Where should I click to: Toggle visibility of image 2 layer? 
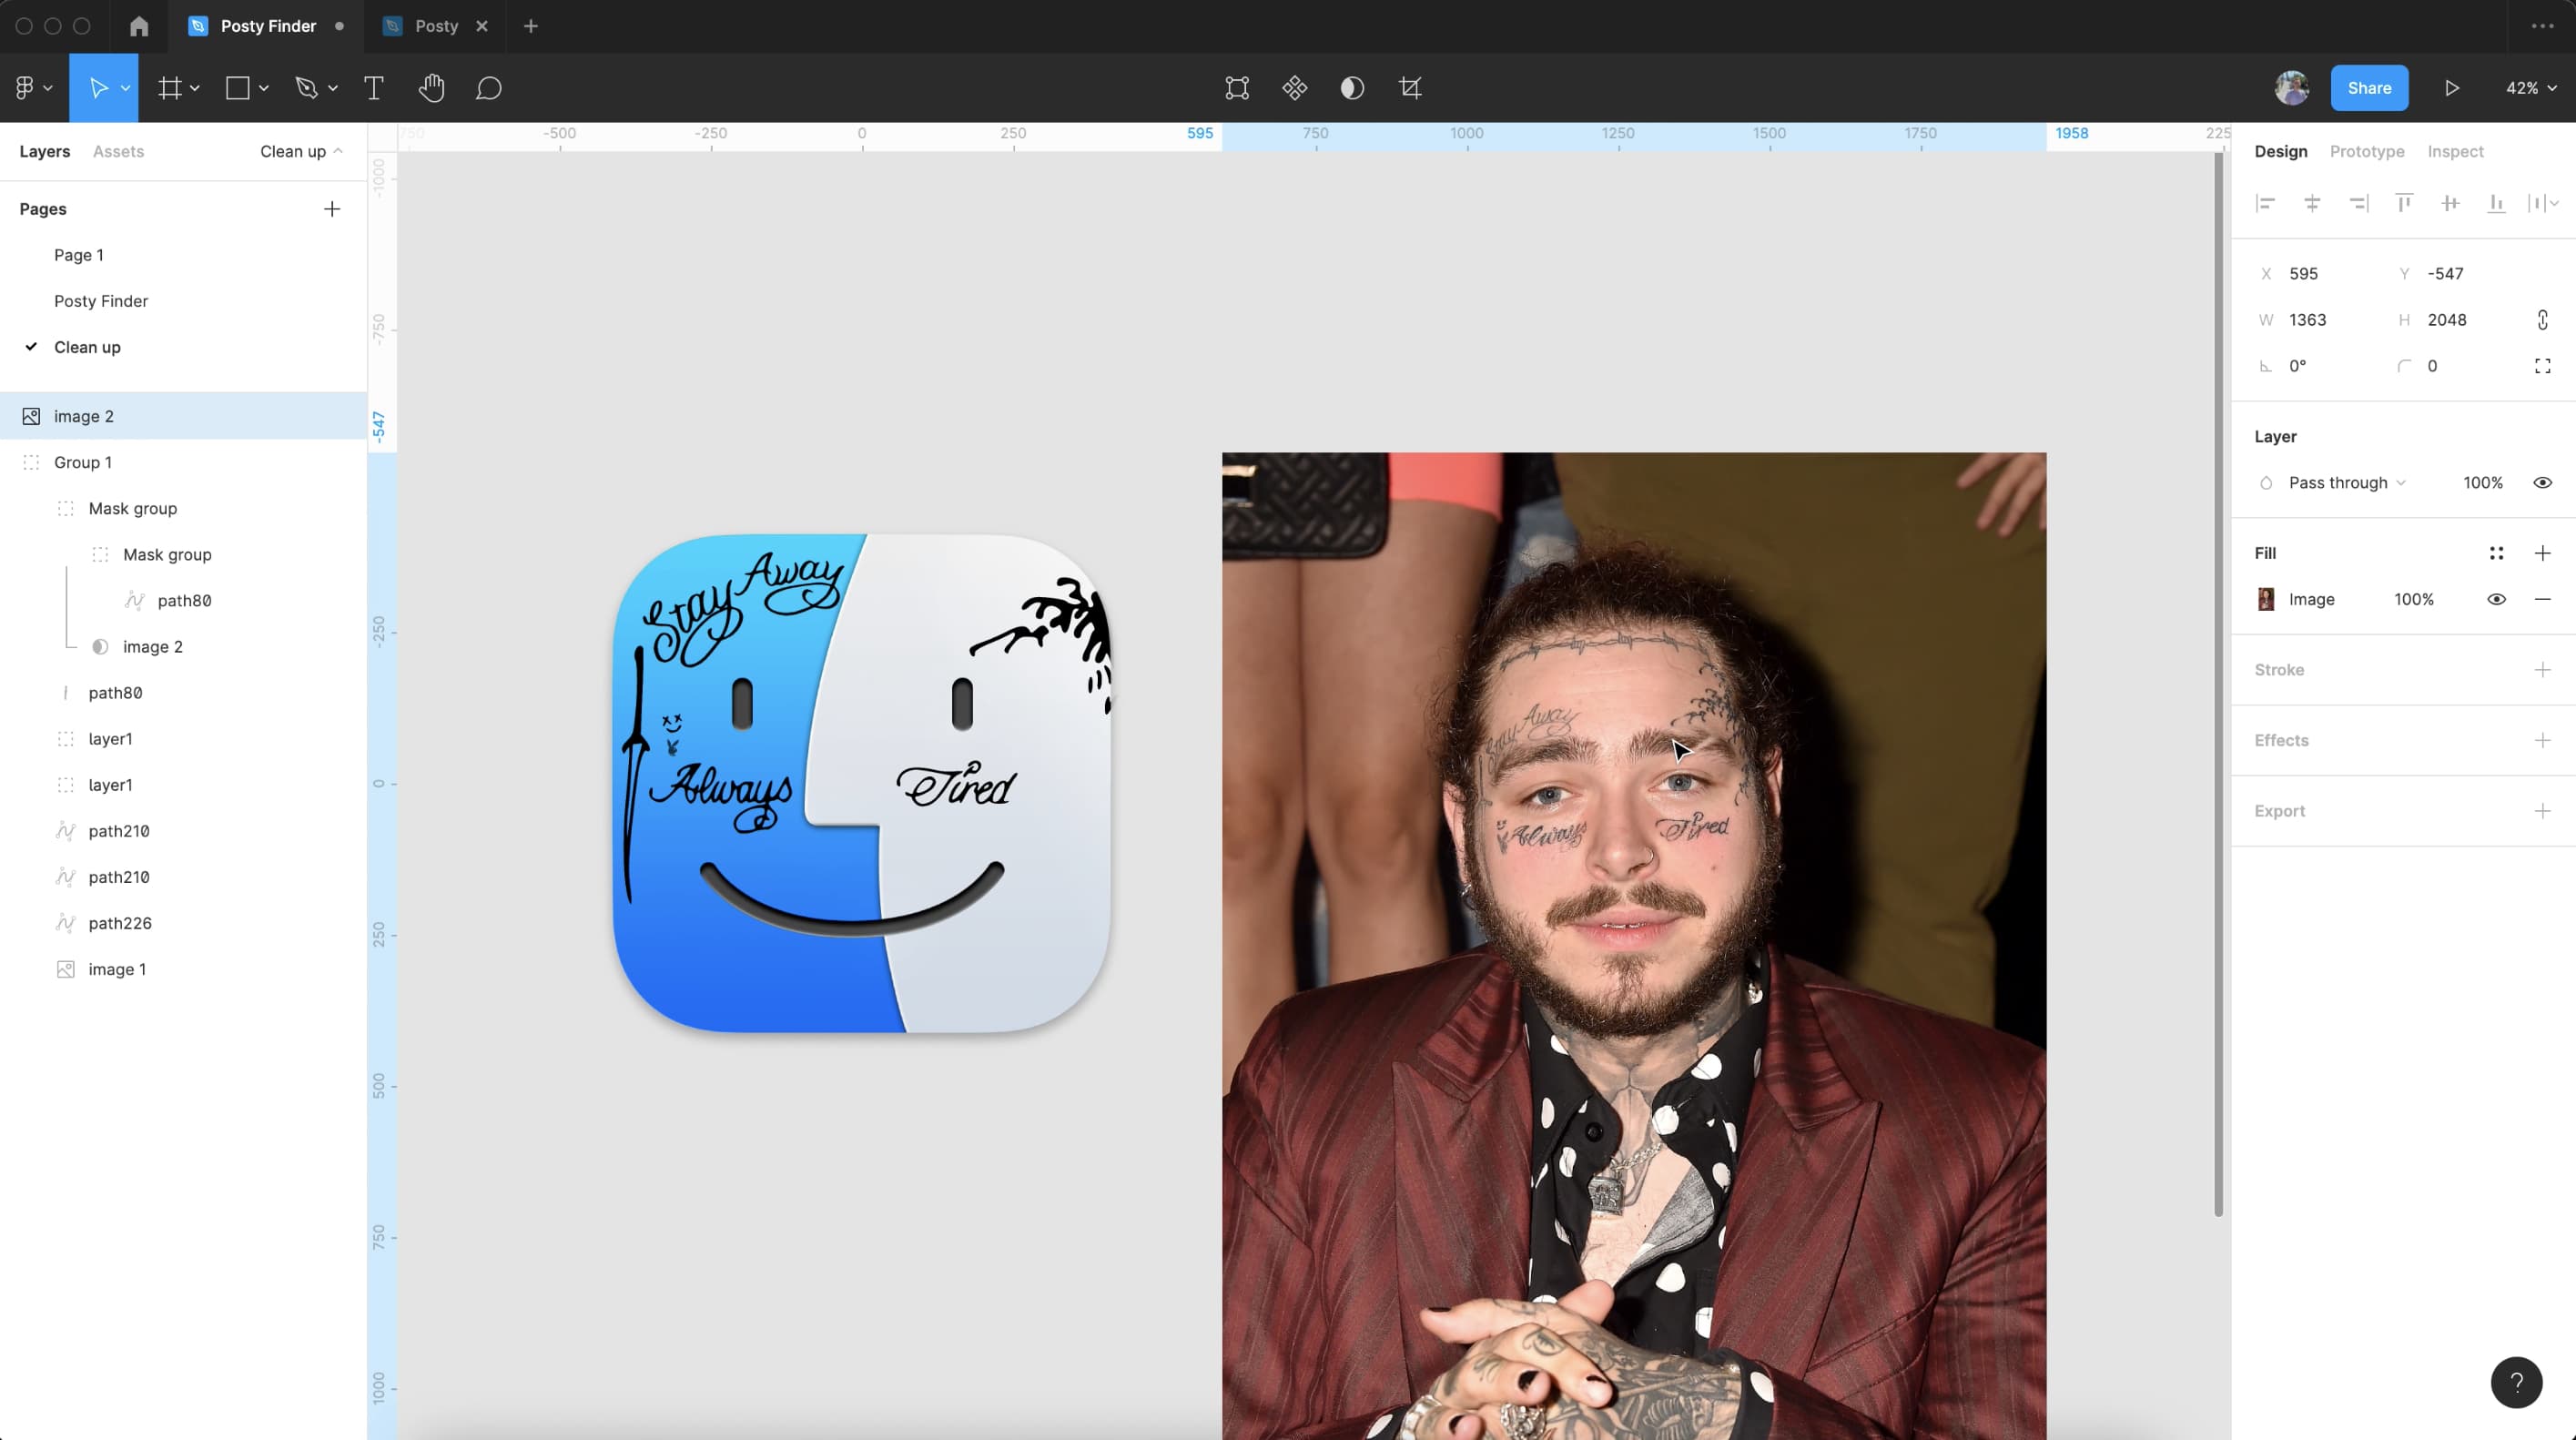(x=345, y=416)
